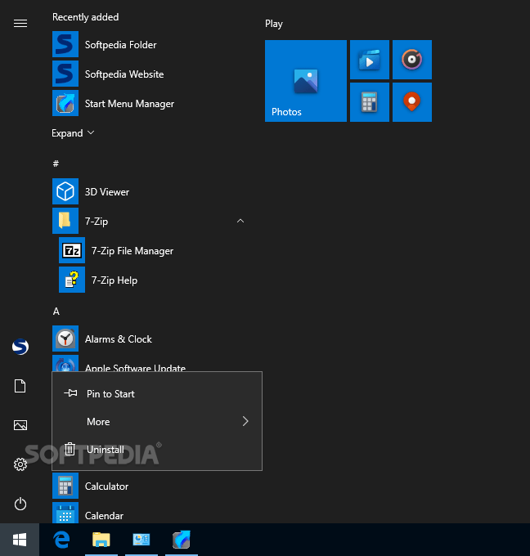Open the Calculator tile in Play group
This screenshot has height=556, width=530.
point(370,102)
